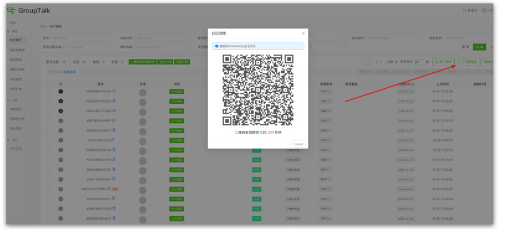The height and width of the screenshot is (234, 507).
Task: Toggle the select-all checkbox in table header
Action: coord(49,84)
